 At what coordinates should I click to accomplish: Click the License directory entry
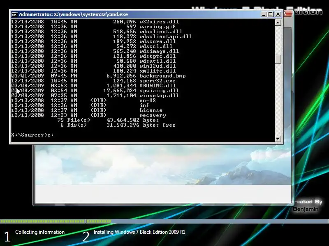coord(151,110)
